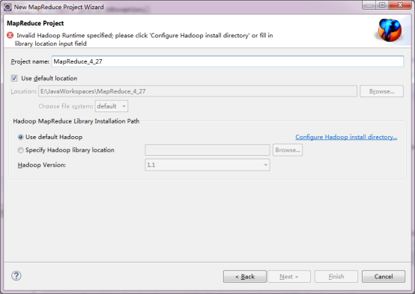The image size is (415, 294).
Task: Select Use default Hadoop radio button
Action: click(x=20, y=137)
